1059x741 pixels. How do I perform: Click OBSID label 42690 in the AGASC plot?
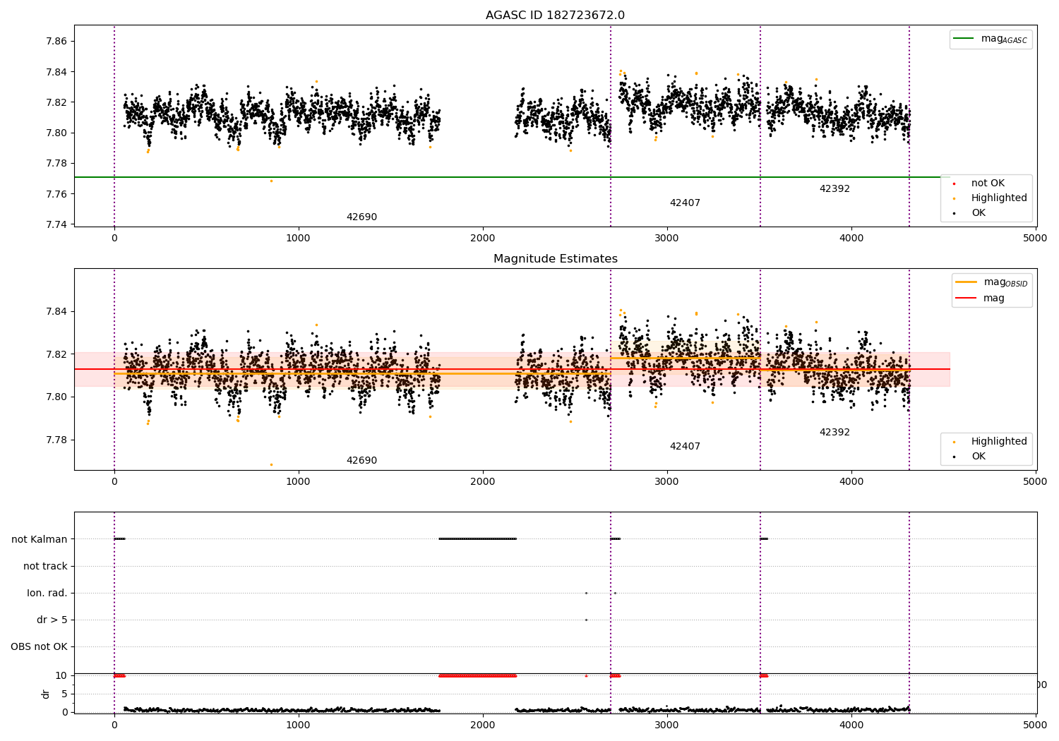click(x=361, y=217)
